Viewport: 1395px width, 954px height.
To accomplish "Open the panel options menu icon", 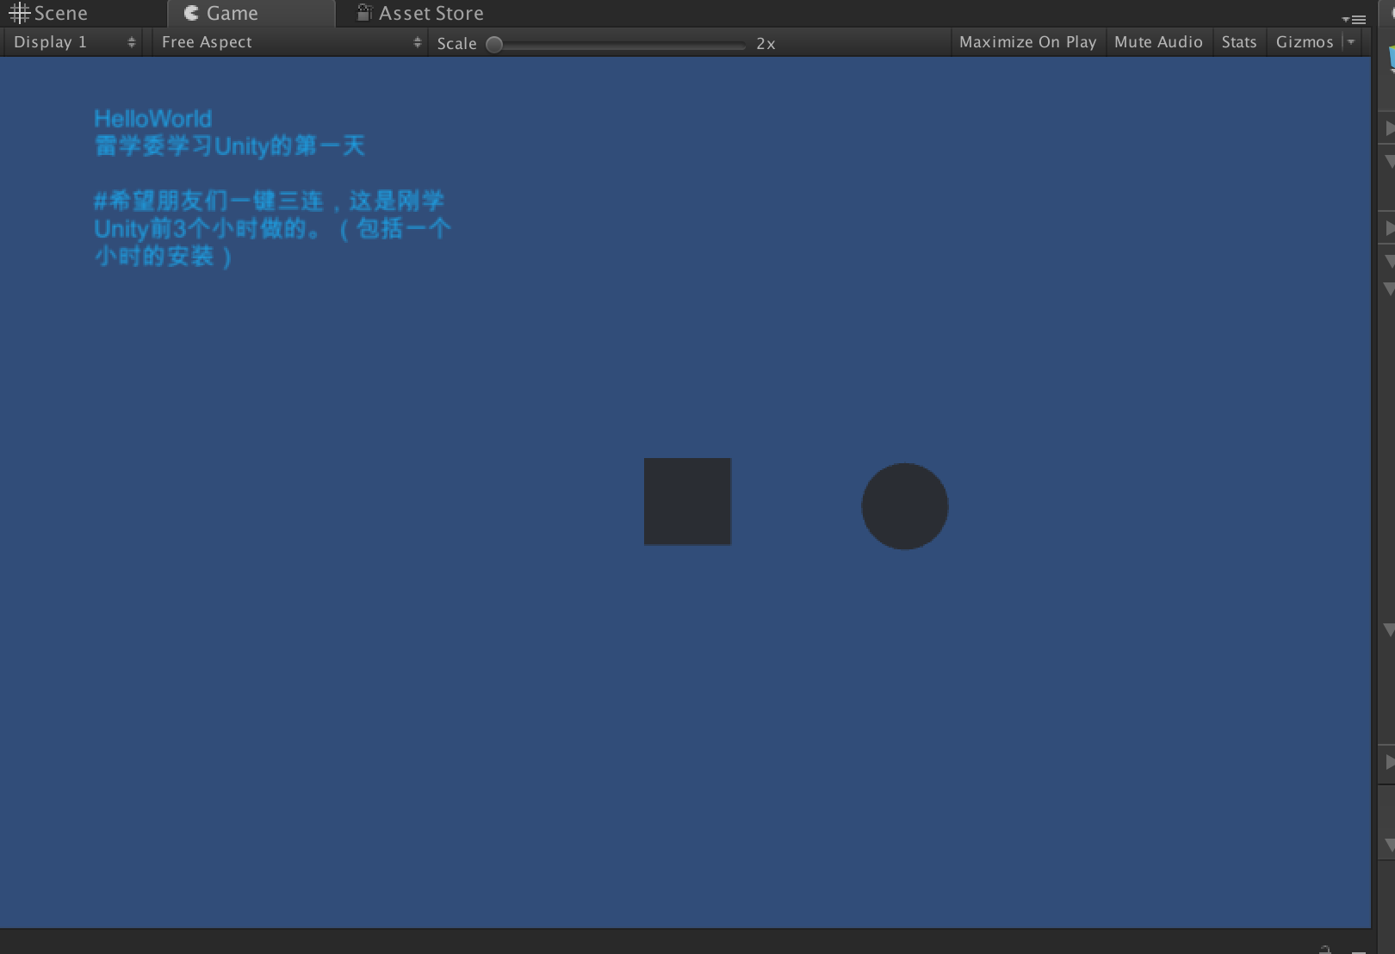I will pos(1354,19).
